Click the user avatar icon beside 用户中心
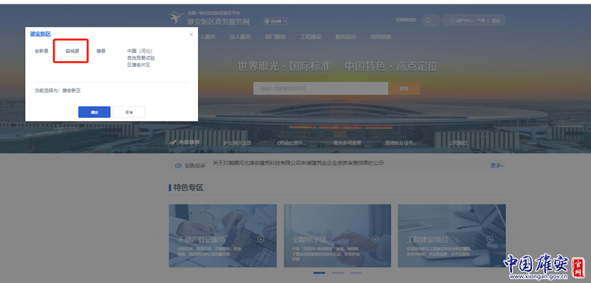 coord(452,21)
